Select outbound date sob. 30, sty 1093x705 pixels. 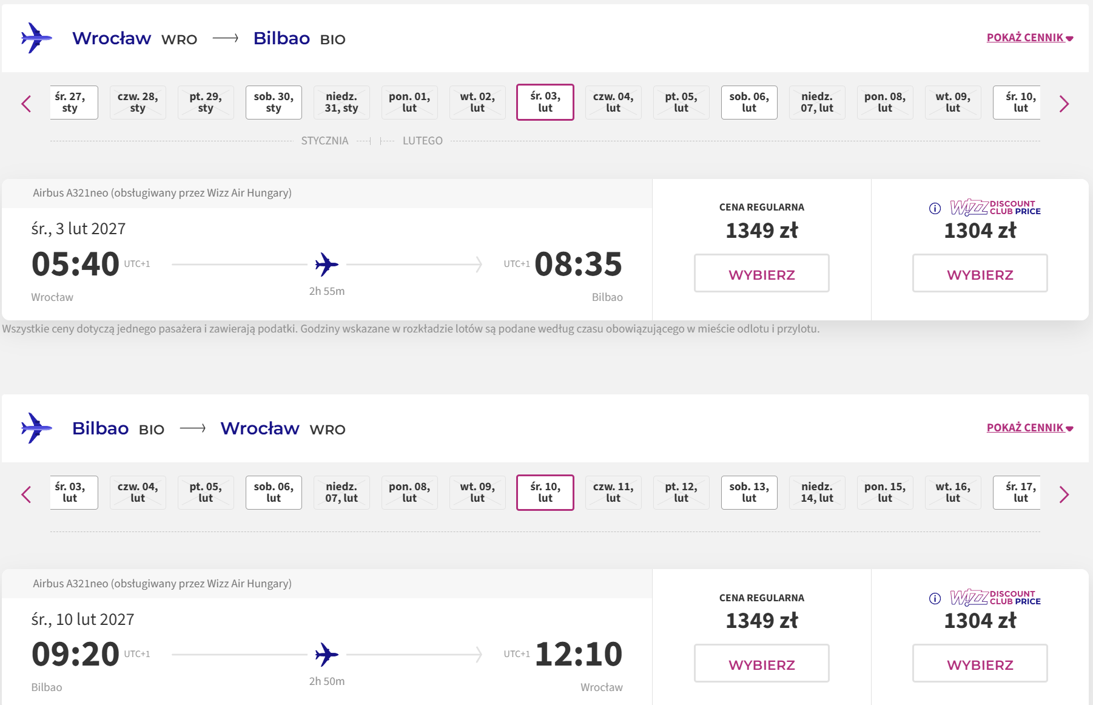274,103
